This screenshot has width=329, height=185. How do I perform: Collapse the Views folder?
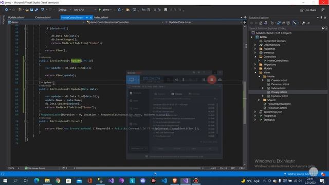[x=255, y=72]
